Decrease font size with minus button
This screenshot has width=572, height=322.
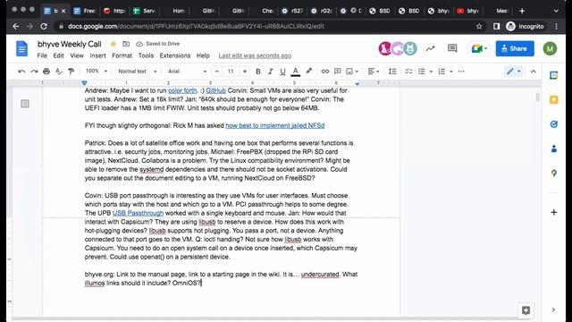coord(216,72)
